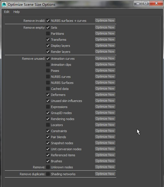Enable the Expressions checkbox
This screenshot has width=164, height=187.
pyautogui.click(x=48, y=107)
